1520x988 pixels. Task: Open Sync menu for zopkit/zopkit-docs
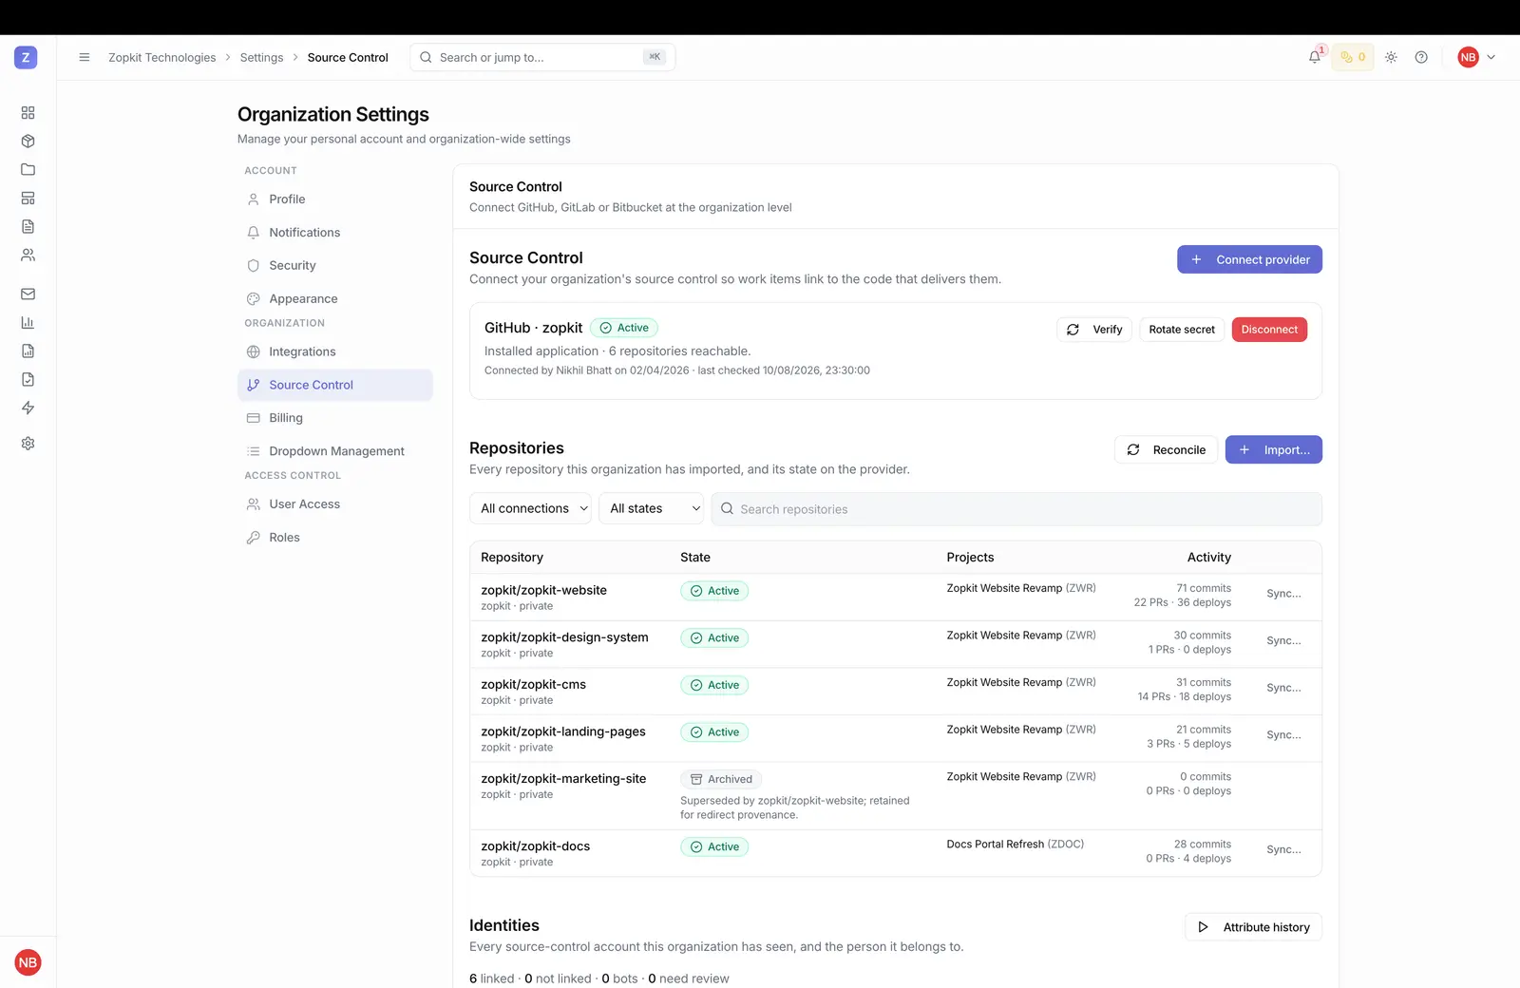(x=1284, y=850)
